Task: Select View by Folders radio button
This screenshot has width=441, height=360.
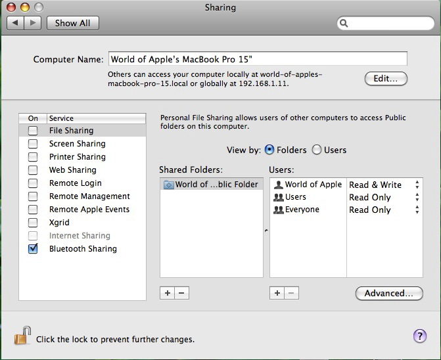Action: [269, 150]
